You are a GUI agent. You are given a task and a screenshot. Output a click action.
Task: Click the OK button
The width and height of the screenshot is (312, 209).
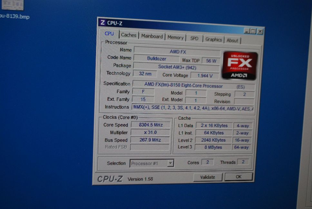(239, 177)
